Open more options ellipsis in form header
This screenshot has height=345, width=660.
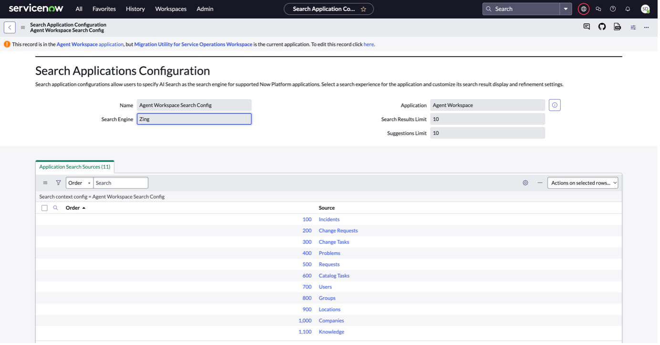click(649, 28)
